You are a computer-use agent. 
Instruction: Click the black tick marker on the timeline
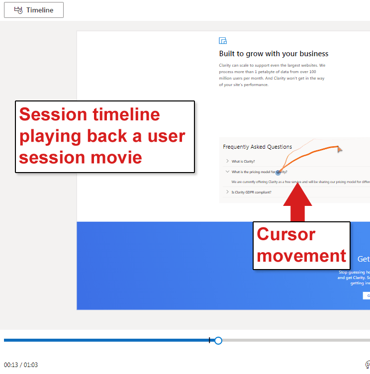pos(209,341)
